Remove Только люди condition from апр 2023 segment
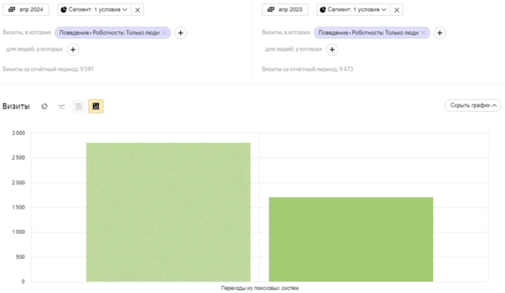Viewport: 505px width, 293px height. 424,33
